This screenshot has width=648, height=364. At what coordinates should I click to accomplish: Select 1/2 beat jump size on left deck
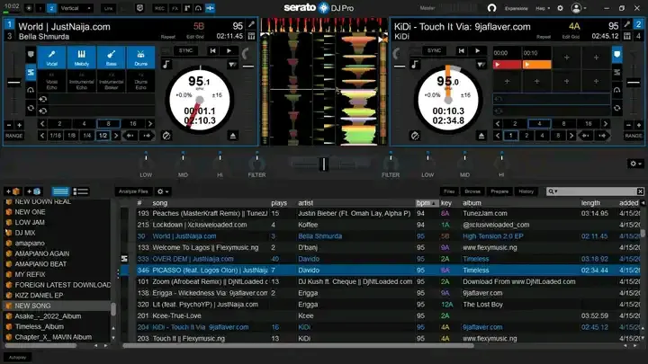[103, 136]
